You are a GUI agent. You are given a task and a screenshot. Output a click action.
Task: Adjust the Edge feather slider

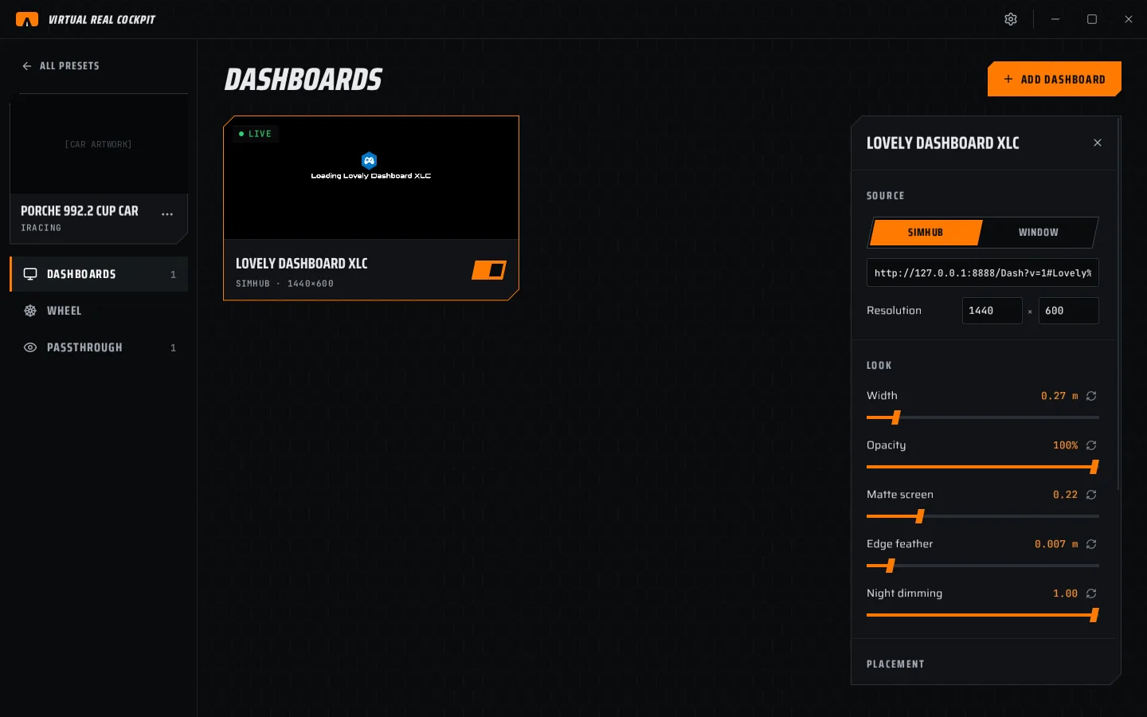pyautogui.click(x=983, y=566)
